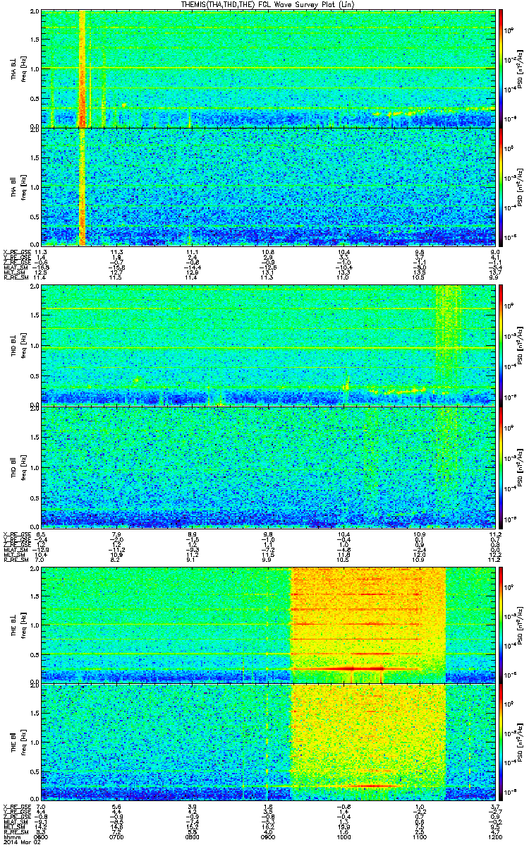Click the THA B-parallel color scale bar
The height and width of the screenshot is (847, 529).
click(501, 186)
